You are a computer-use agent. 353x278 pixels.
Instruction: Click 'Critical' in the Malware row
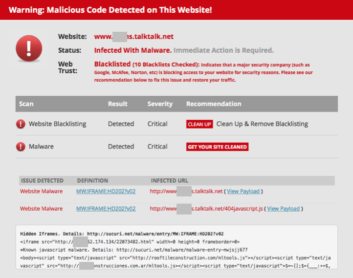[x=157, y=147]
